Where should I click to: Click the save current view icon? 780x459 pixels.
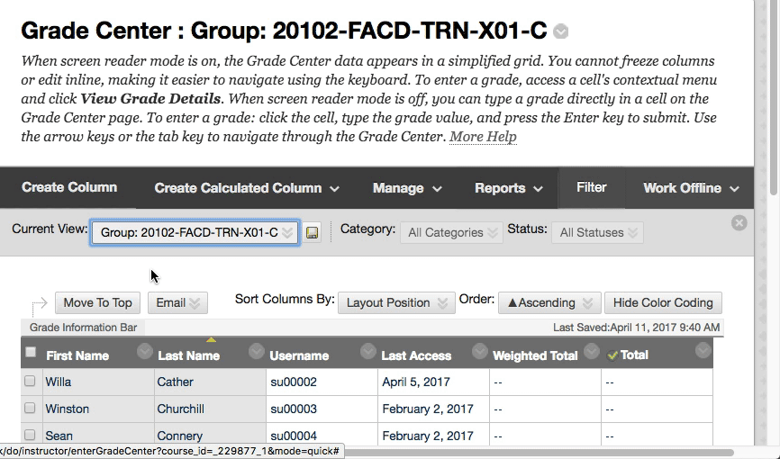click(313, 232)
